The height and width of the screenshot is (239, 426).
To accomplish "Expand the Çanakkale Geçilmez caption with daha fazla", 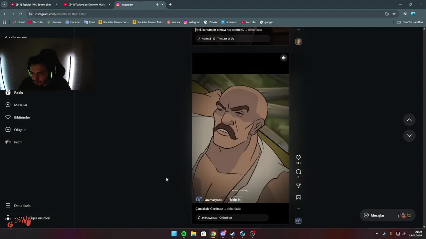I will click(234, 209).
